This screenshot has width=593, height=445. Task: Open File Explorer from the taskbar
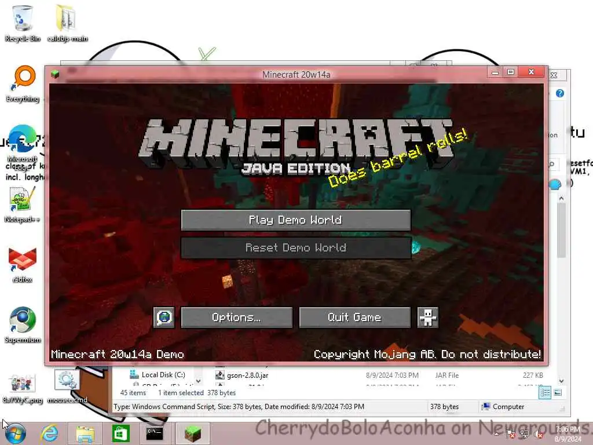[85, 433]
